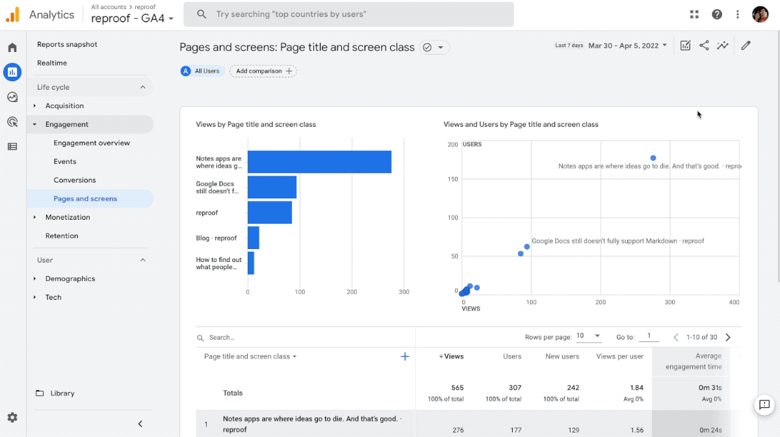Open the reproof - GA4 property selector
This screenshot has width=780, height=437.
coord(133,18)
